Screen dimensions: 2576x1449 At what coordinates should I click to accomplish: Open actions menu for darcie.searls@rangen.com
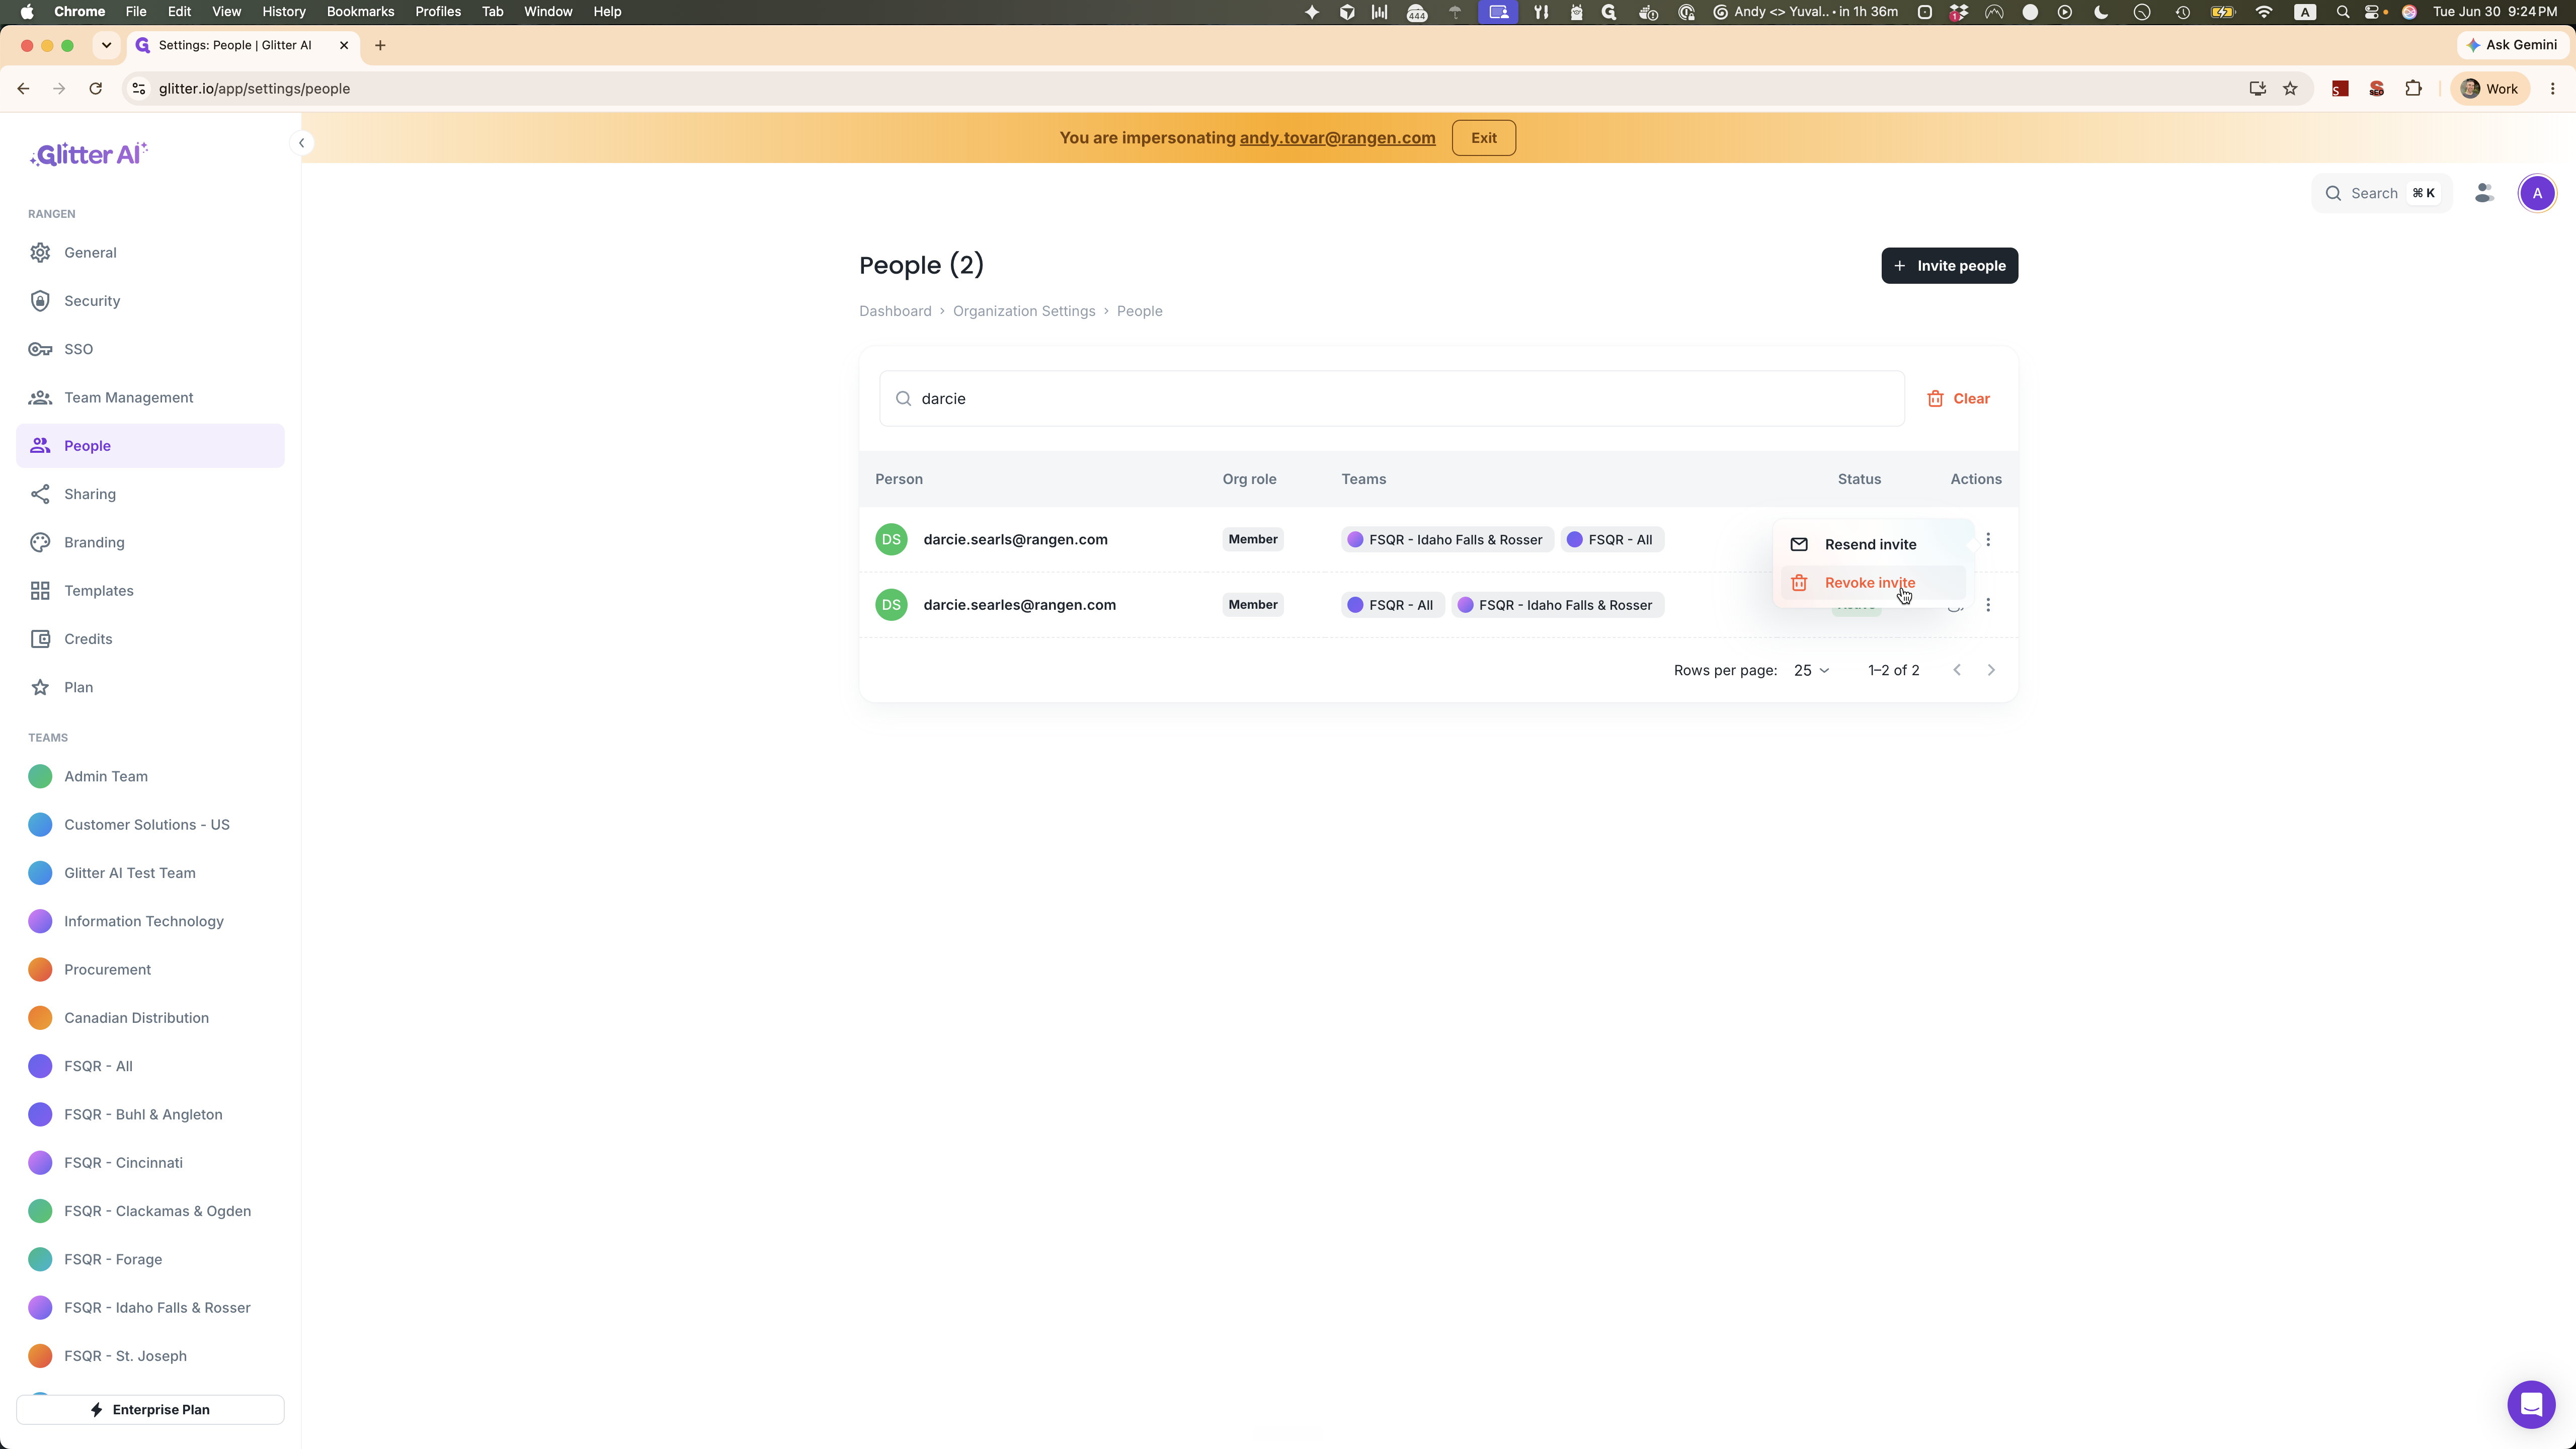(x=1988, y=540)
